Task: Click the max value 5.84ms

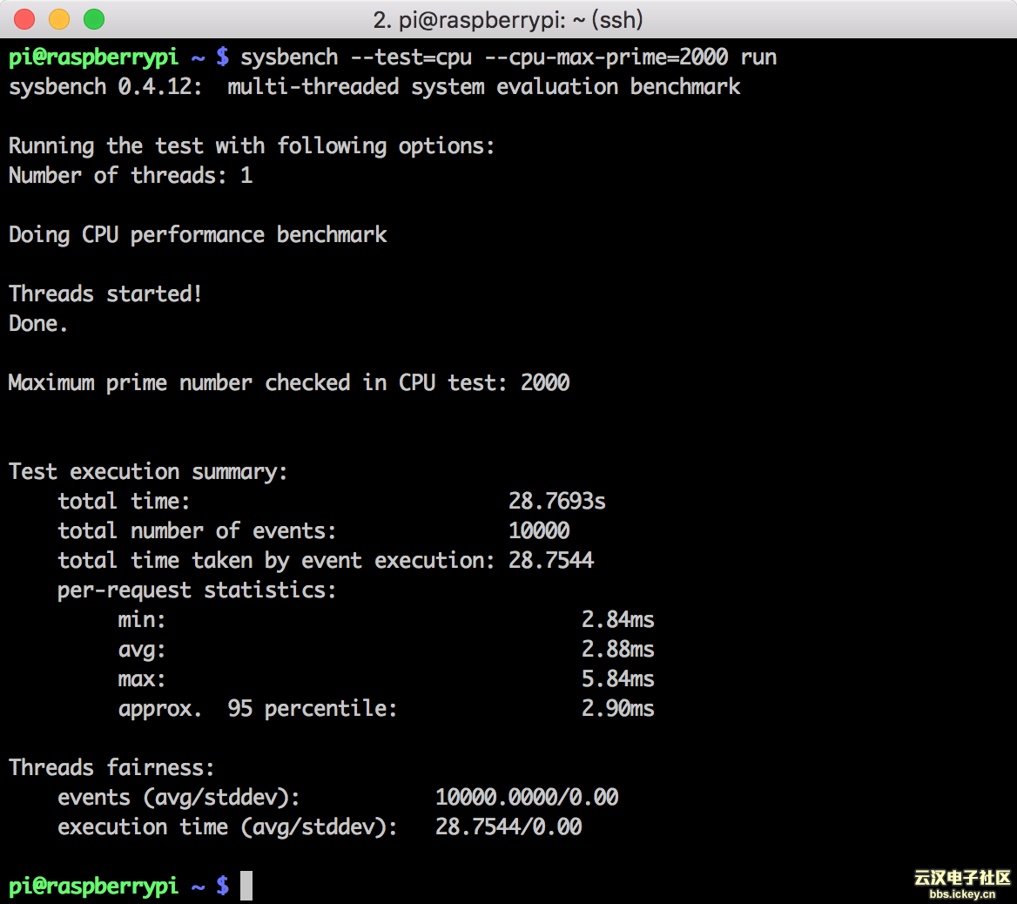Action: coord(617,679)
